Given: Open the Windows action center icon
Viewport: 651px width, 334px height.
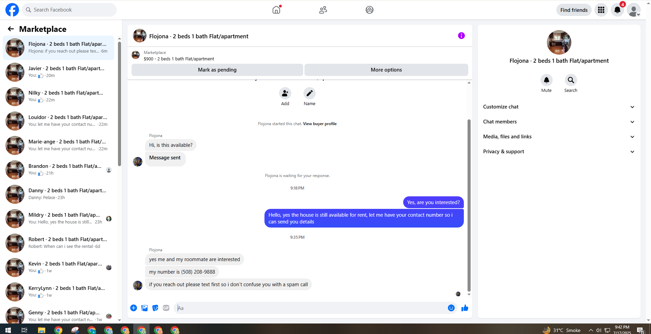Looking at the screenshot, I should pos(640,330).
